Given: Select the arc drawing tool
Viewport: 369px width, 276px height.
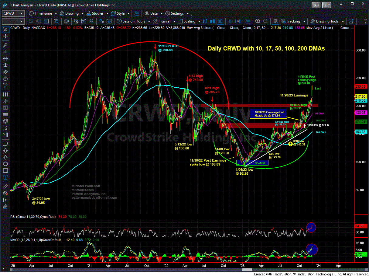Looking at the screenshot, I should (5, 144).
